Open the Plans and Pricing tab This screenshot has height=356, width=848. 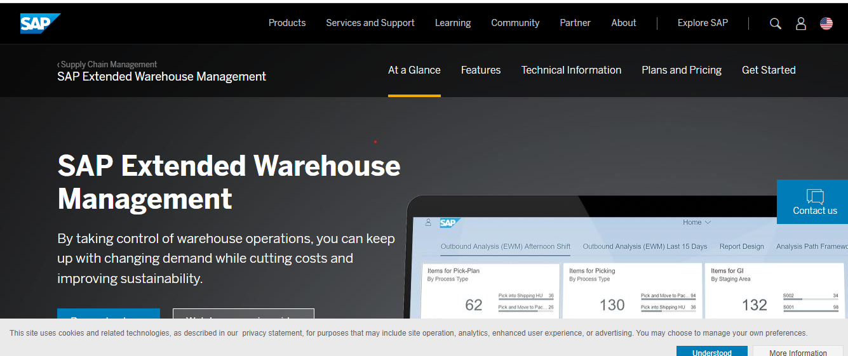click(x=682, y=70)
